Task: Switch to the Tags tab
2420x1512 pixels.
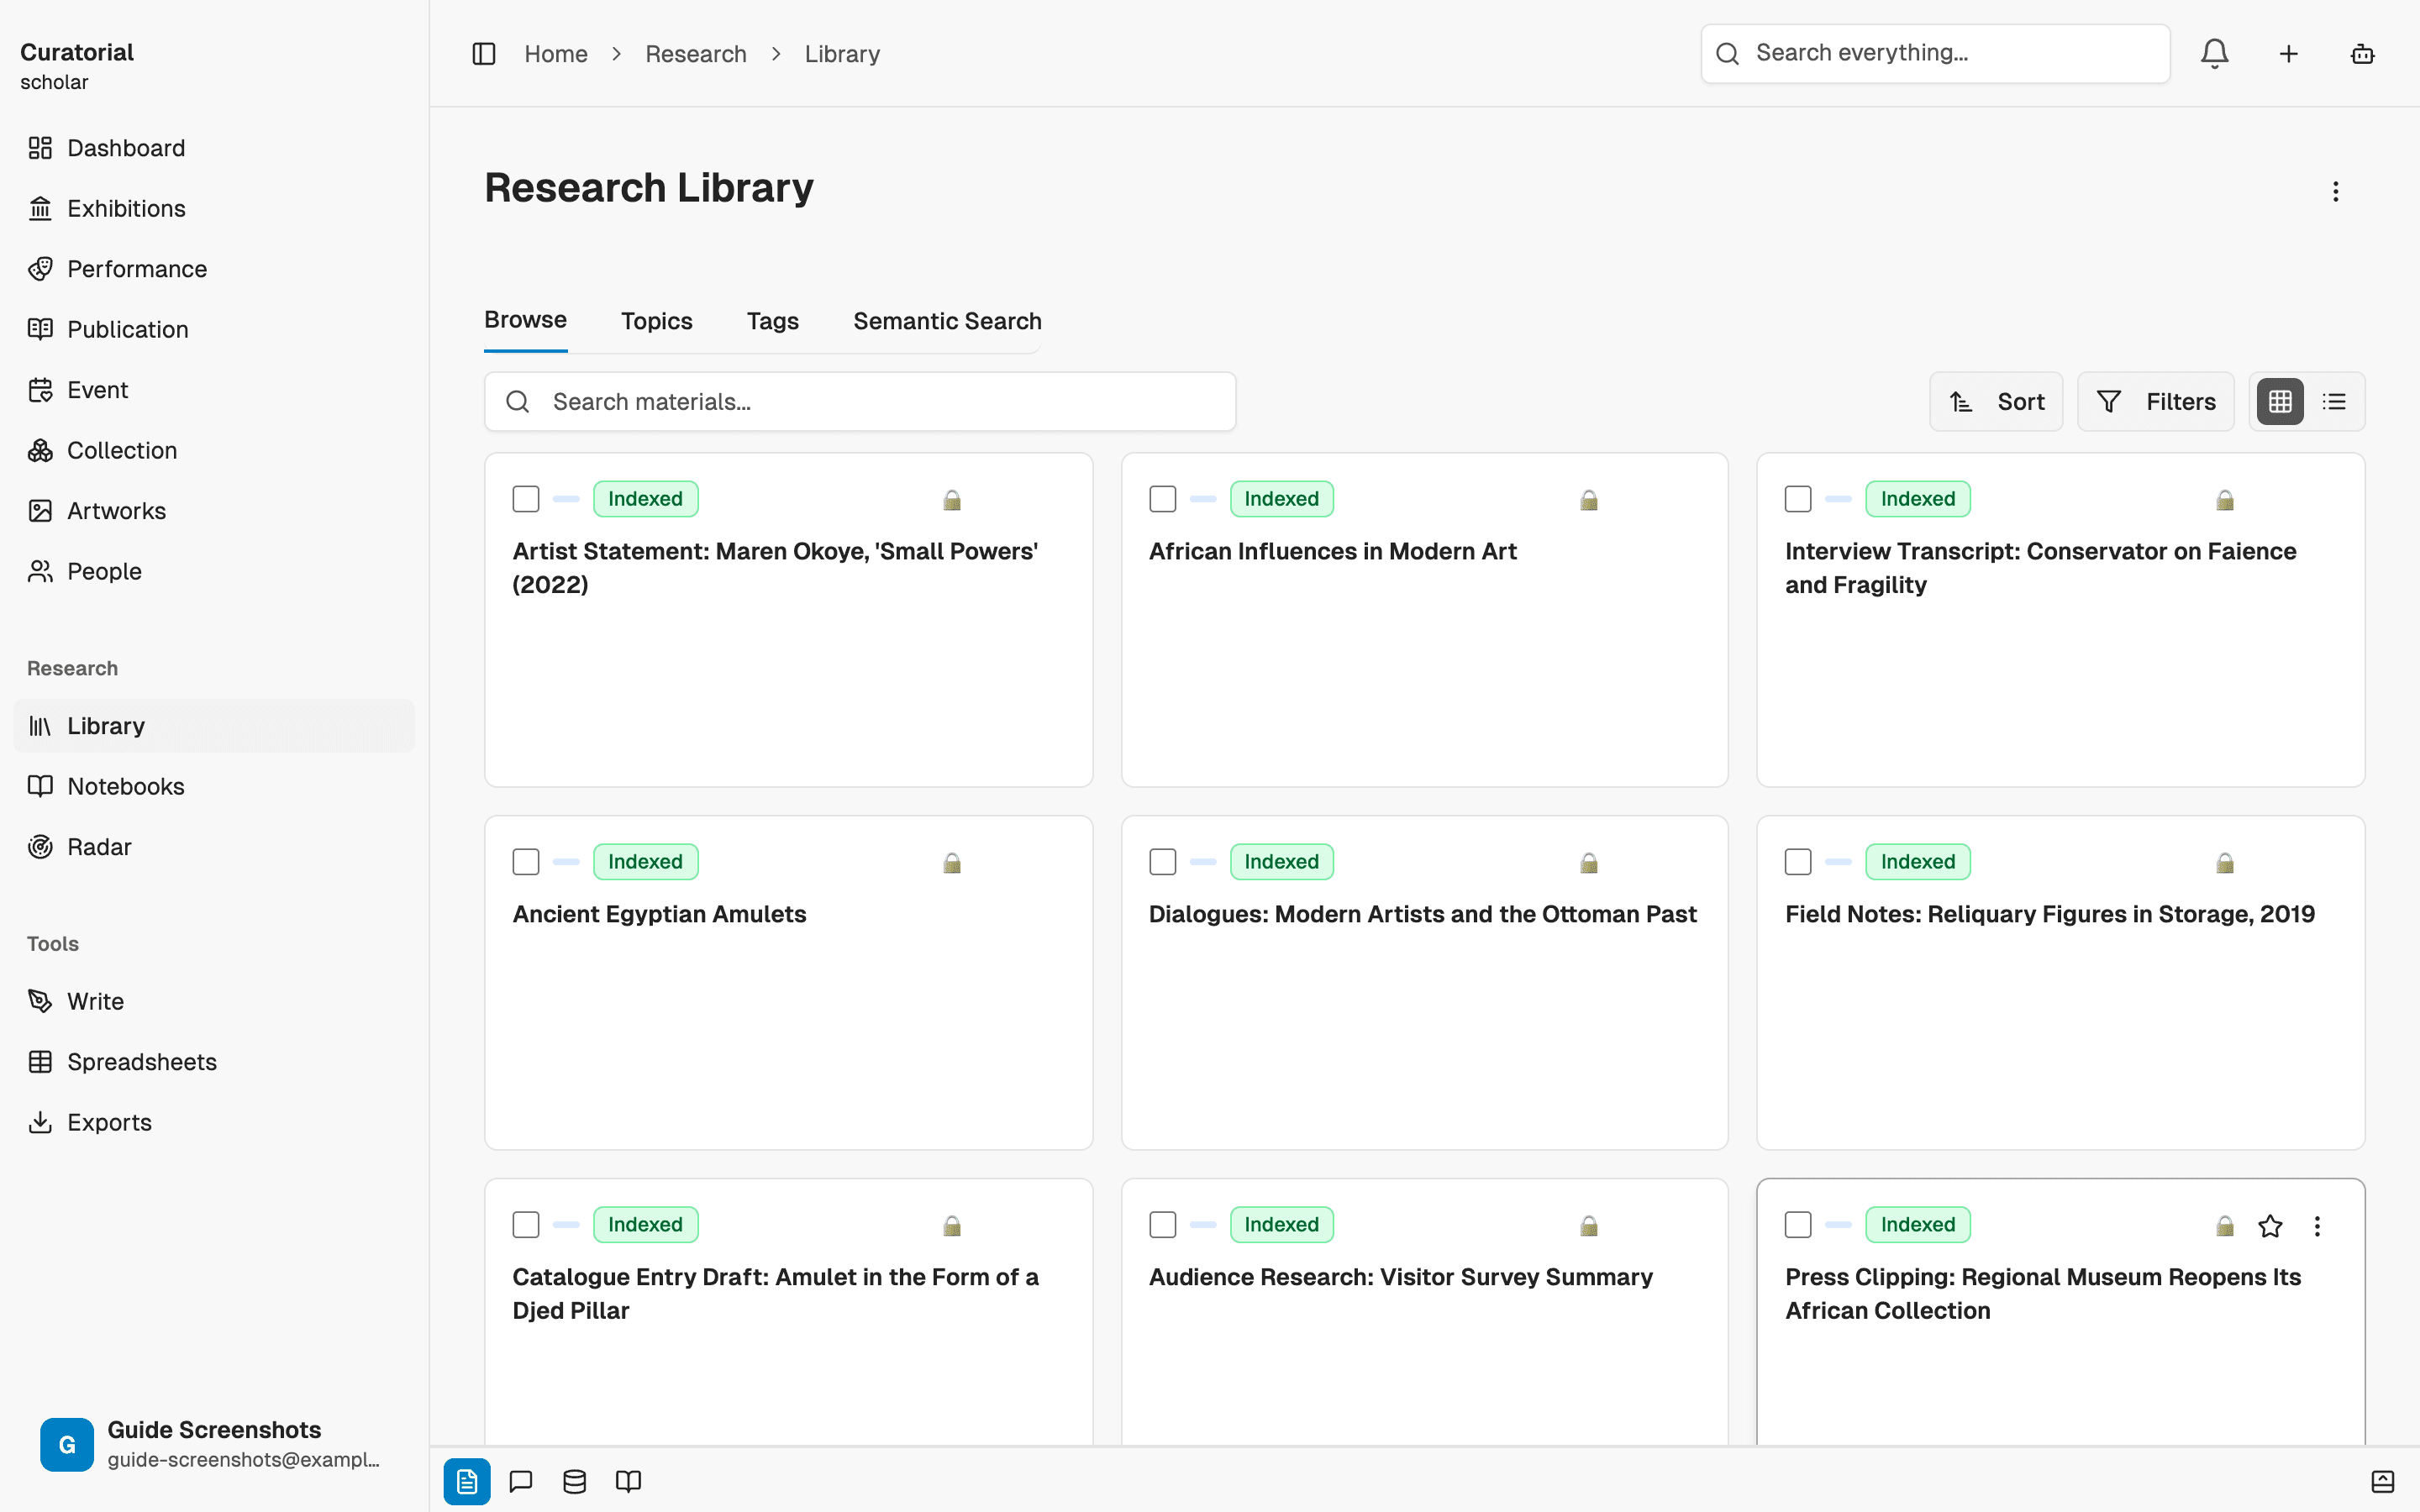Action: [x=773, y=321]
